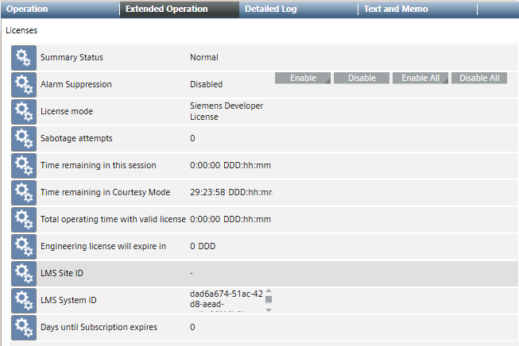Viewport: 519px width, 346px height.
Task: Click the gear icon beside LMS Site ID
Action: (x=24, y=274)
